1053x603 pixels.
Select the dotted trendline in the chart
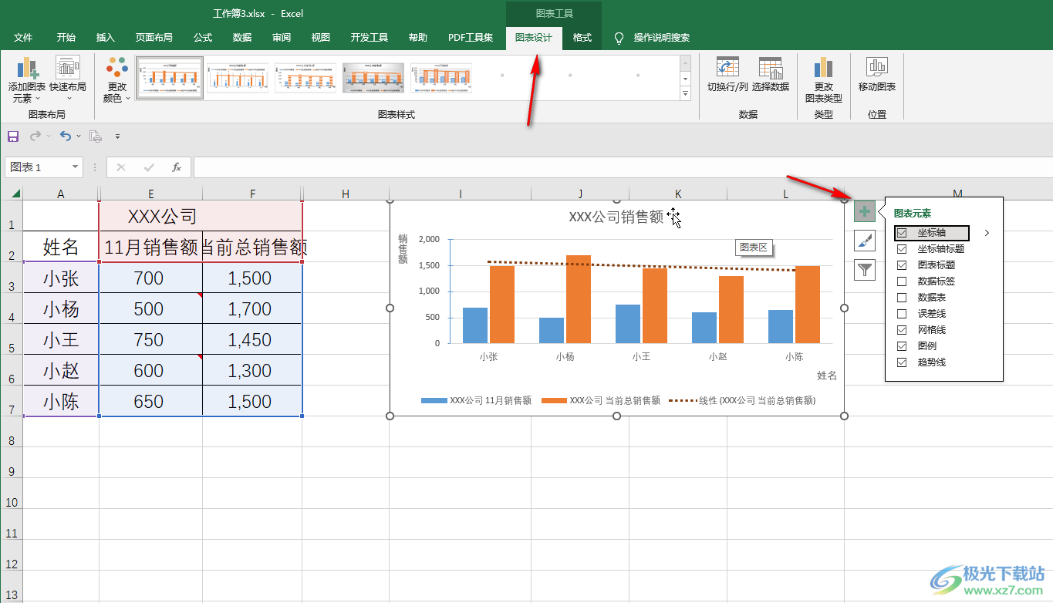coord(643,266)
